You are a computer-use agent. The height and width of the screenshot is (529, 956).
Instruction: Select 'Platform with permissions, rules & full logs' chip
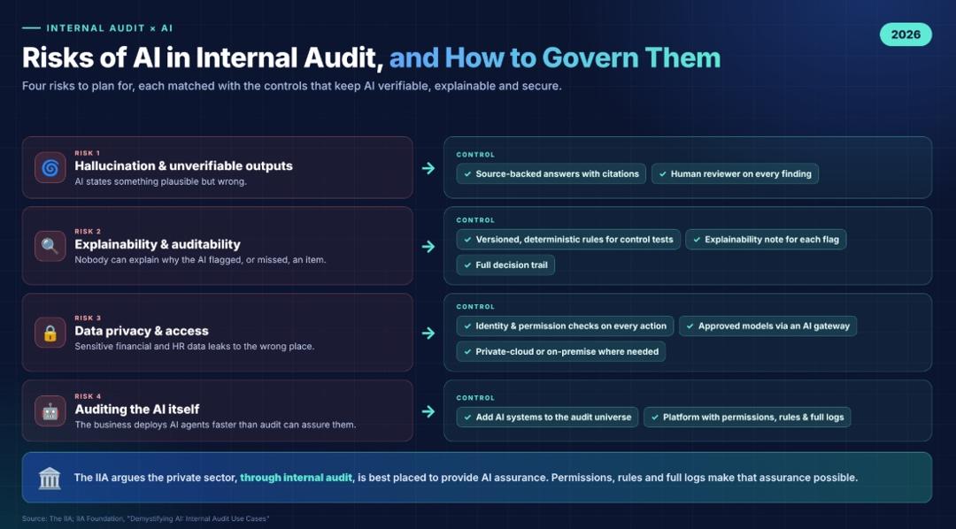point(747,417)
